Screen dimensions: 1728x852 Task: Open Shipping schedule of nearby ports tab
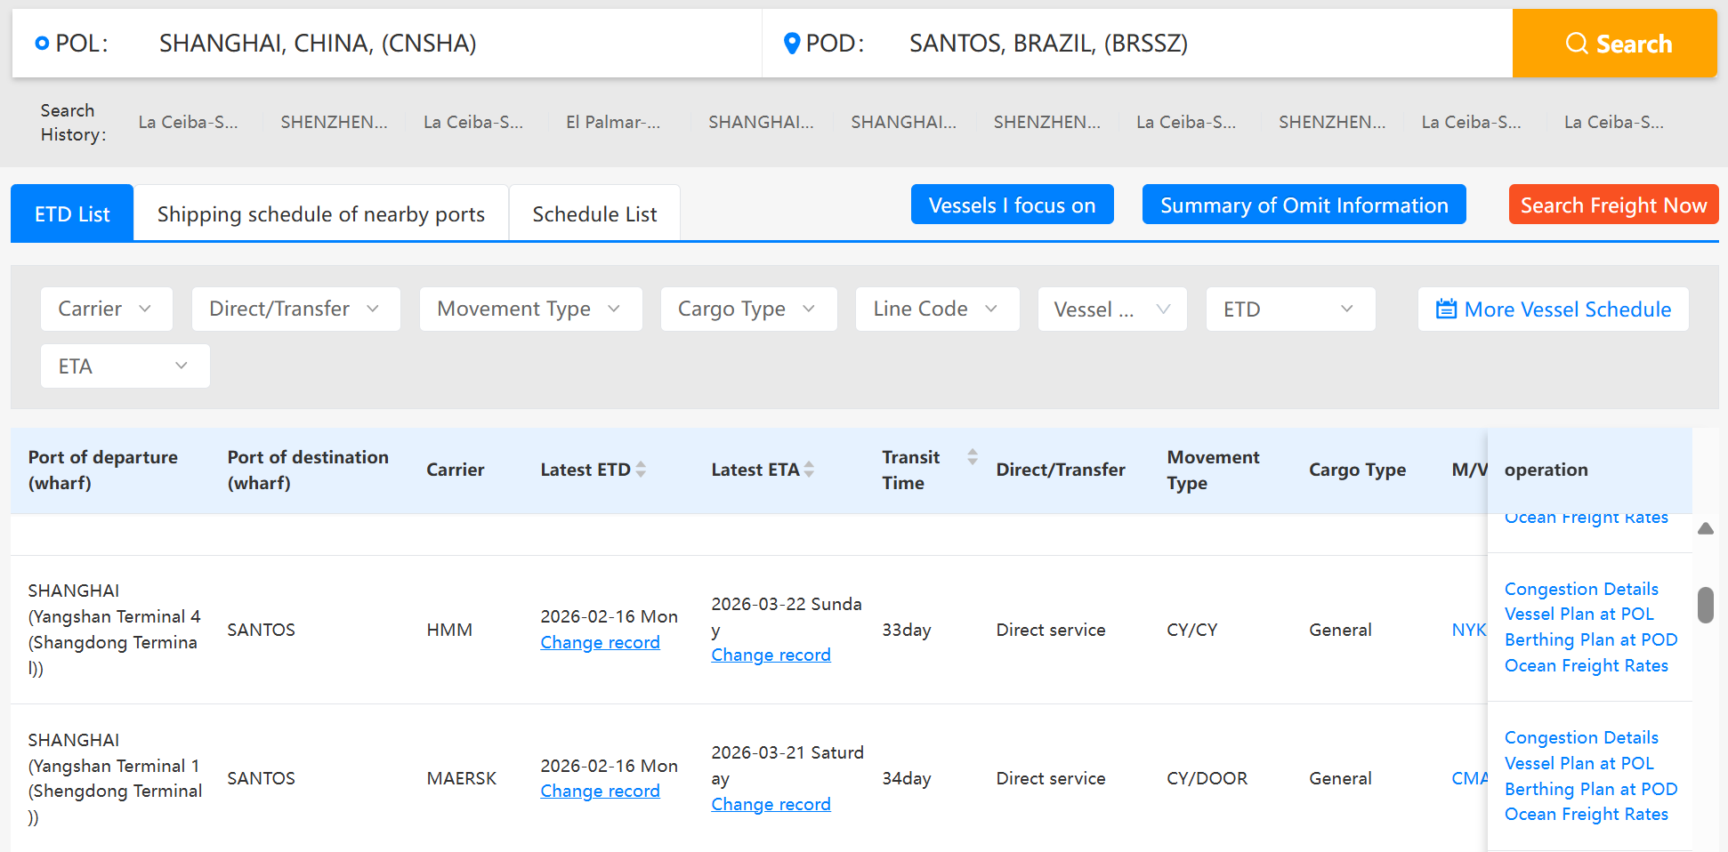(x=320, y=214)
